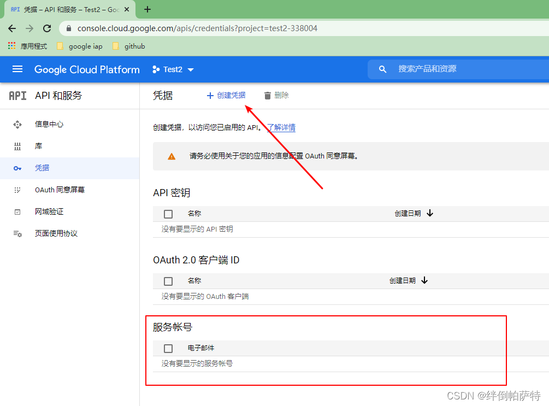Expand the Test2 project selector dropdown
Screen dimensions: 549x406
191,70
